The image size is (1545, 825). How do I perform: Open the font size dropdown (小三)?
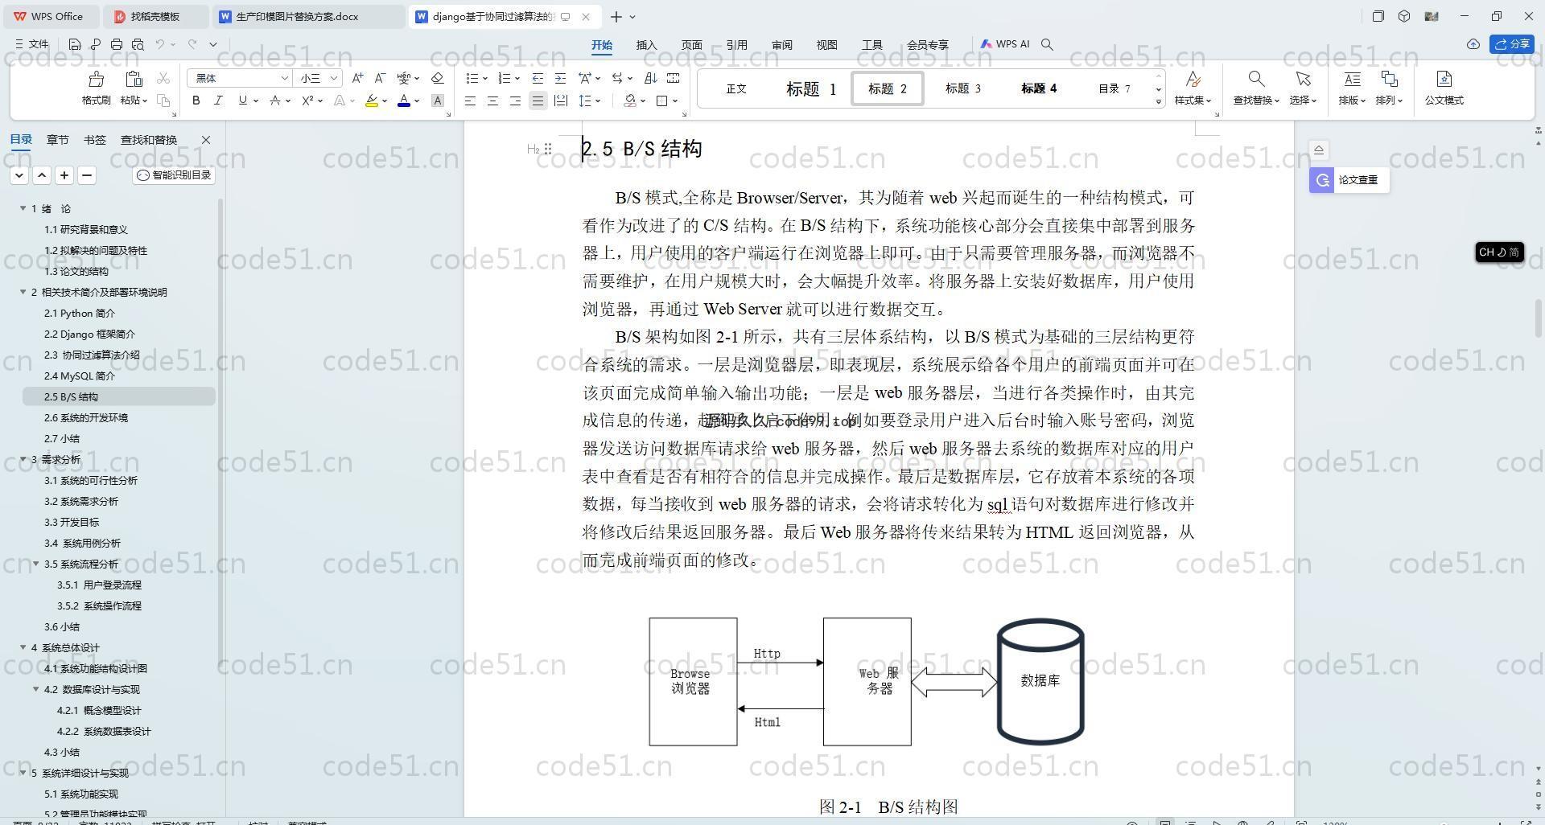point(333,78)
